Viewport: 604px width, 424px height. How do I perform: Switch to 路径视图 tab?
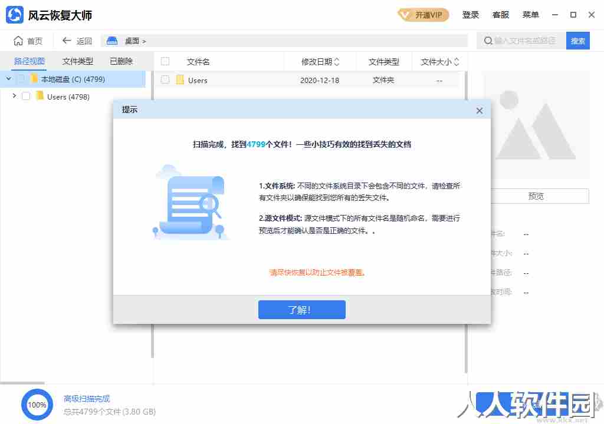click(29, 61)
